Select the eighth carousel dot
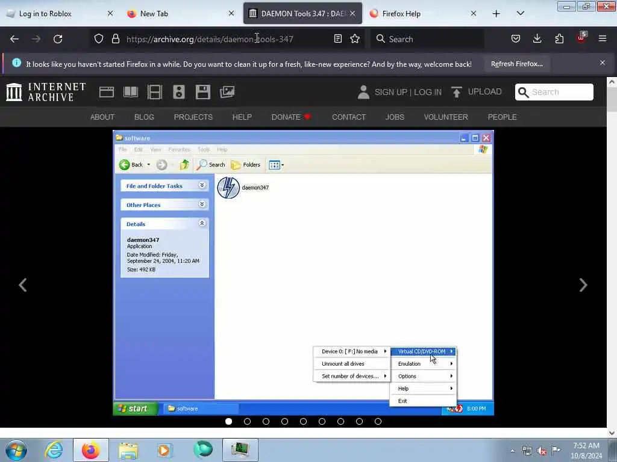 [359, 421]
